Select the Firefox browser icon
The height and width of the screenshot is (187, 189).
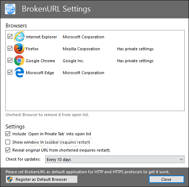tap(19, 48)
